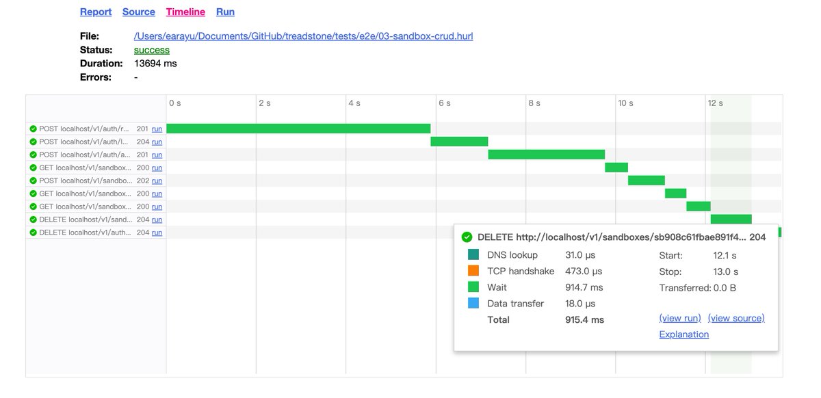821x398 pixels.
Task: Click the check icon for POST localhost/v1/auth/l...
Action: (x=33, y=142)
